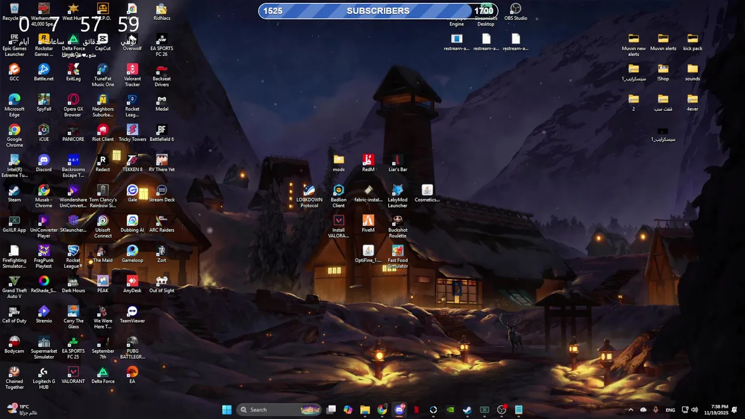The image size is (745, 419).
Task: Open the volume control in tray
Action: 694,410
